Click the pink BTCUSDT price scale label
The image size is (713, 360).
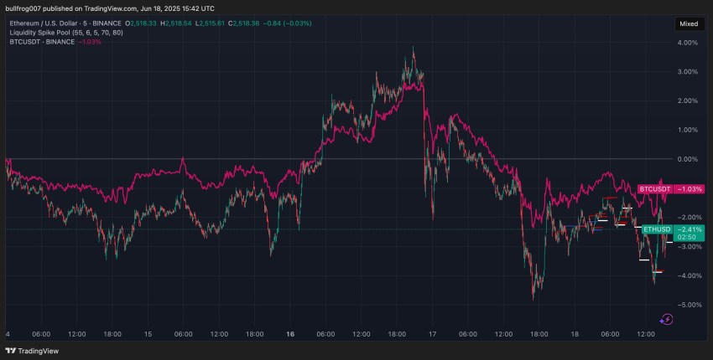click(654, 189)
